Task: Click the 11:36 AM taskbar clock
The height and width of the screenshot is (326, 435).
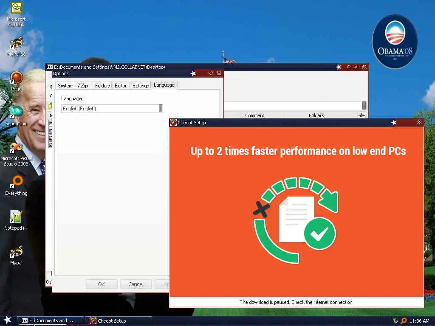Action: (x=419, y=321)
